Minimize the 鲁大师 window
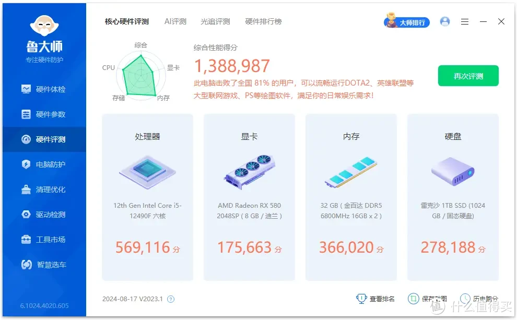Image resolution: width=517 pixels, height=320 pixels. [x=484, y=22]
